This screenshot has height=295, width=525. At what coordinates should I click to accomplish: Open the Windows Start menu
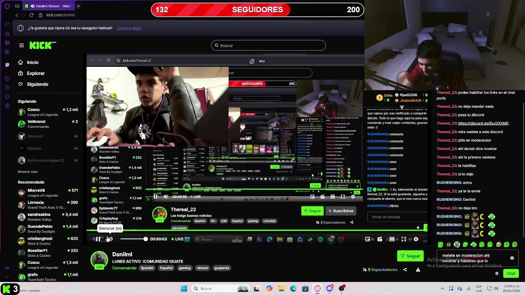point(184,288)
